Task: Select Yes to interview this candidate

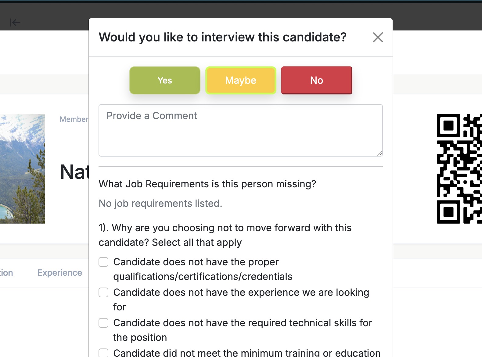Action: tap(165, 80)
